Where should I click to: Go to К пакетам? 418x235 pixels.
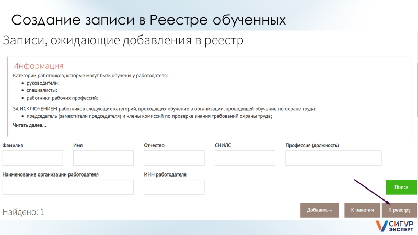coord(362,210)
